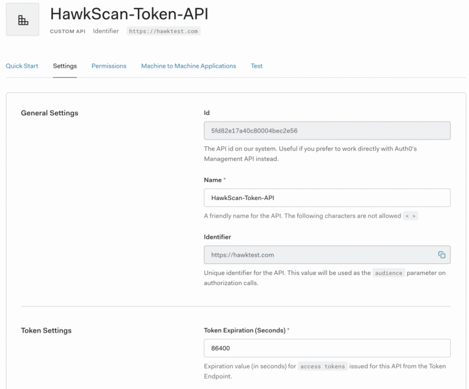
Task: Open the Quick Start tab
Action: [x=22, y=66]
